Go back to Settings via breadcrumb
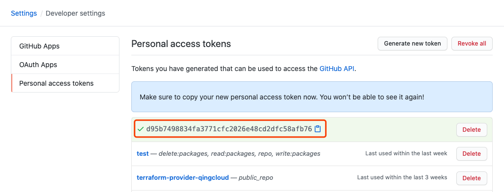The height and width of the screenshot is (192, 504). 24,13
